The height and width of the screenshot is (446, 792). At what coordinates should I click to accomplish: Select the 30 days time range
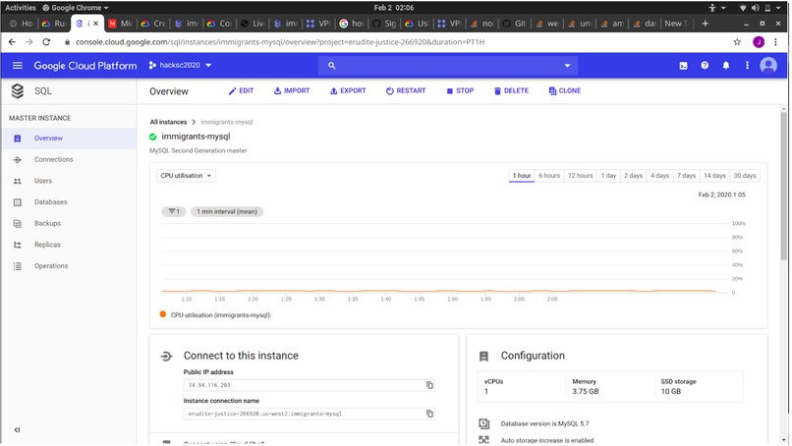pyautogui.click(x=747, y=176)
